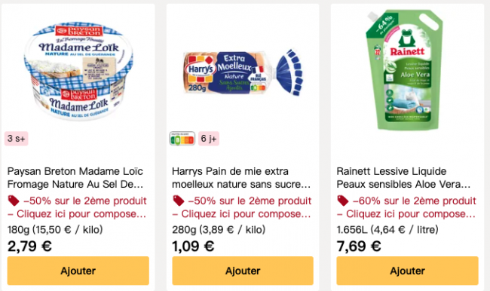Add Harrys Pain de mie to cart
Image resolution: width=490 pixels, height=291 pixels.
243,271
